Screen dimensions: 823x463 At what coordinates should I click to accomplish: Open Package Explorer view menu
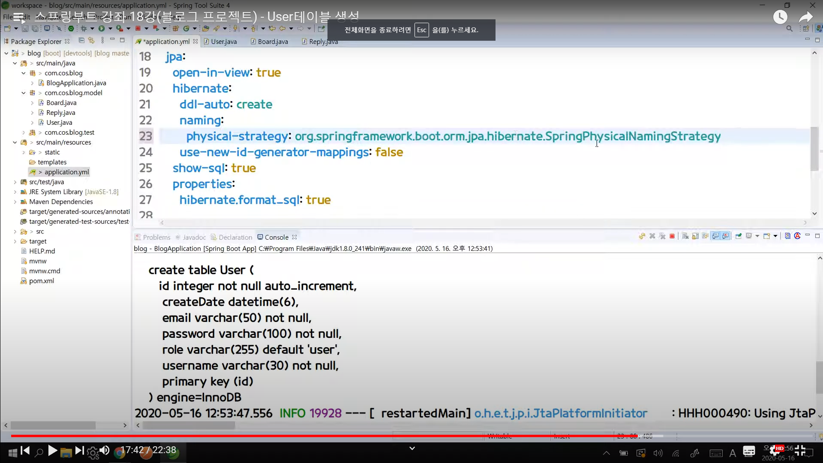tap(102, 40)
